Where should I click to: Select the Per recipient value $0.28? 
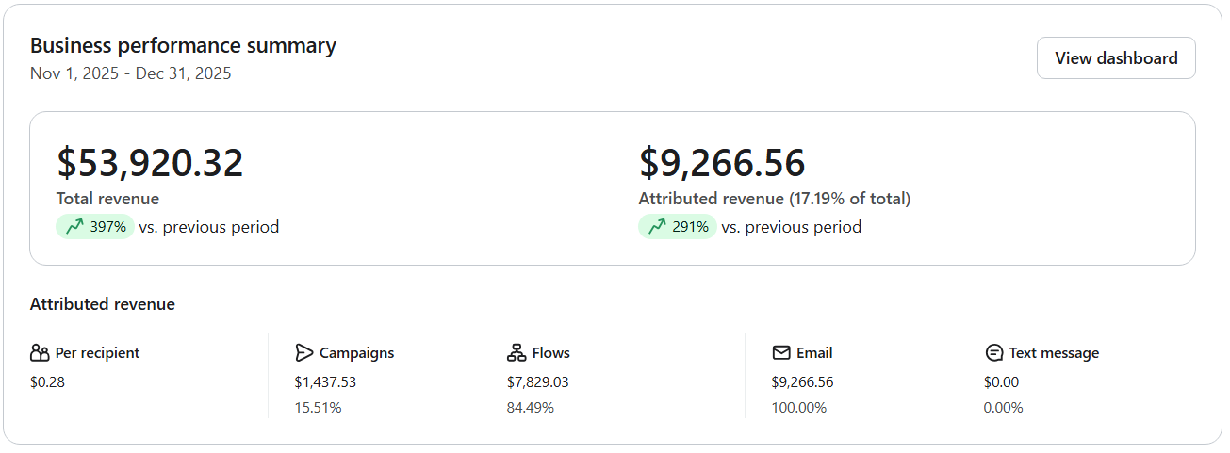point(47,382)
